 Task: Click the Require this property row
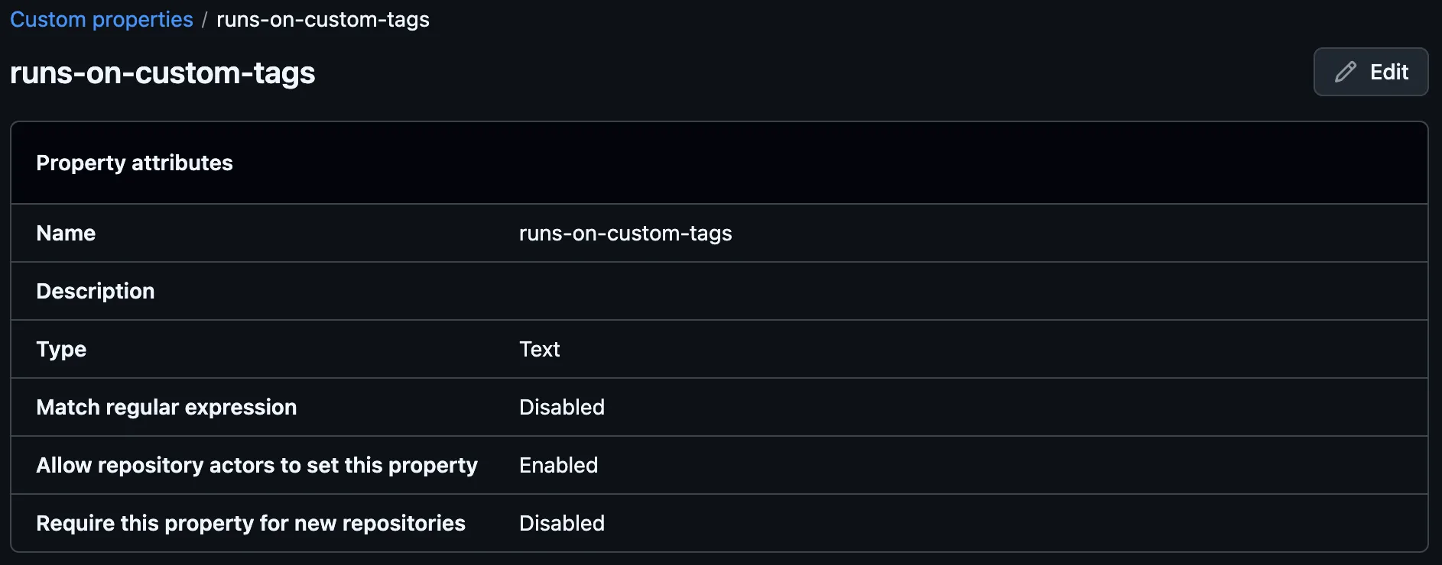click(251, 523)
